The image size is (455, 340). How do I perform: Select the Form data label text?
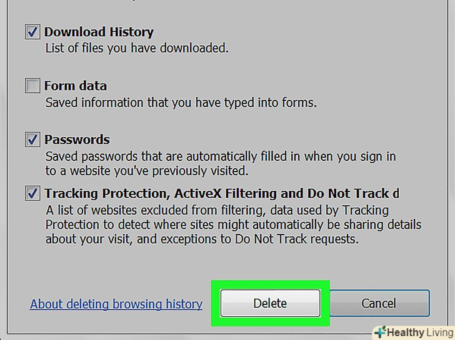pyautogui.click(x=76, y=85)
